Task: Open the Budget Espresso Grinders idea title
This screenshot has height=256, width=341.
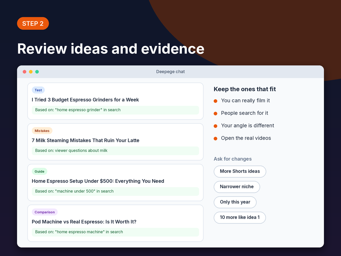Action: click(85, 100)
